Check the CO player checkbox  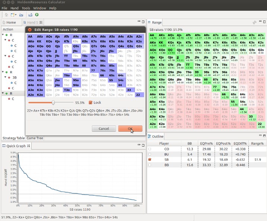(x=150, y=149)
